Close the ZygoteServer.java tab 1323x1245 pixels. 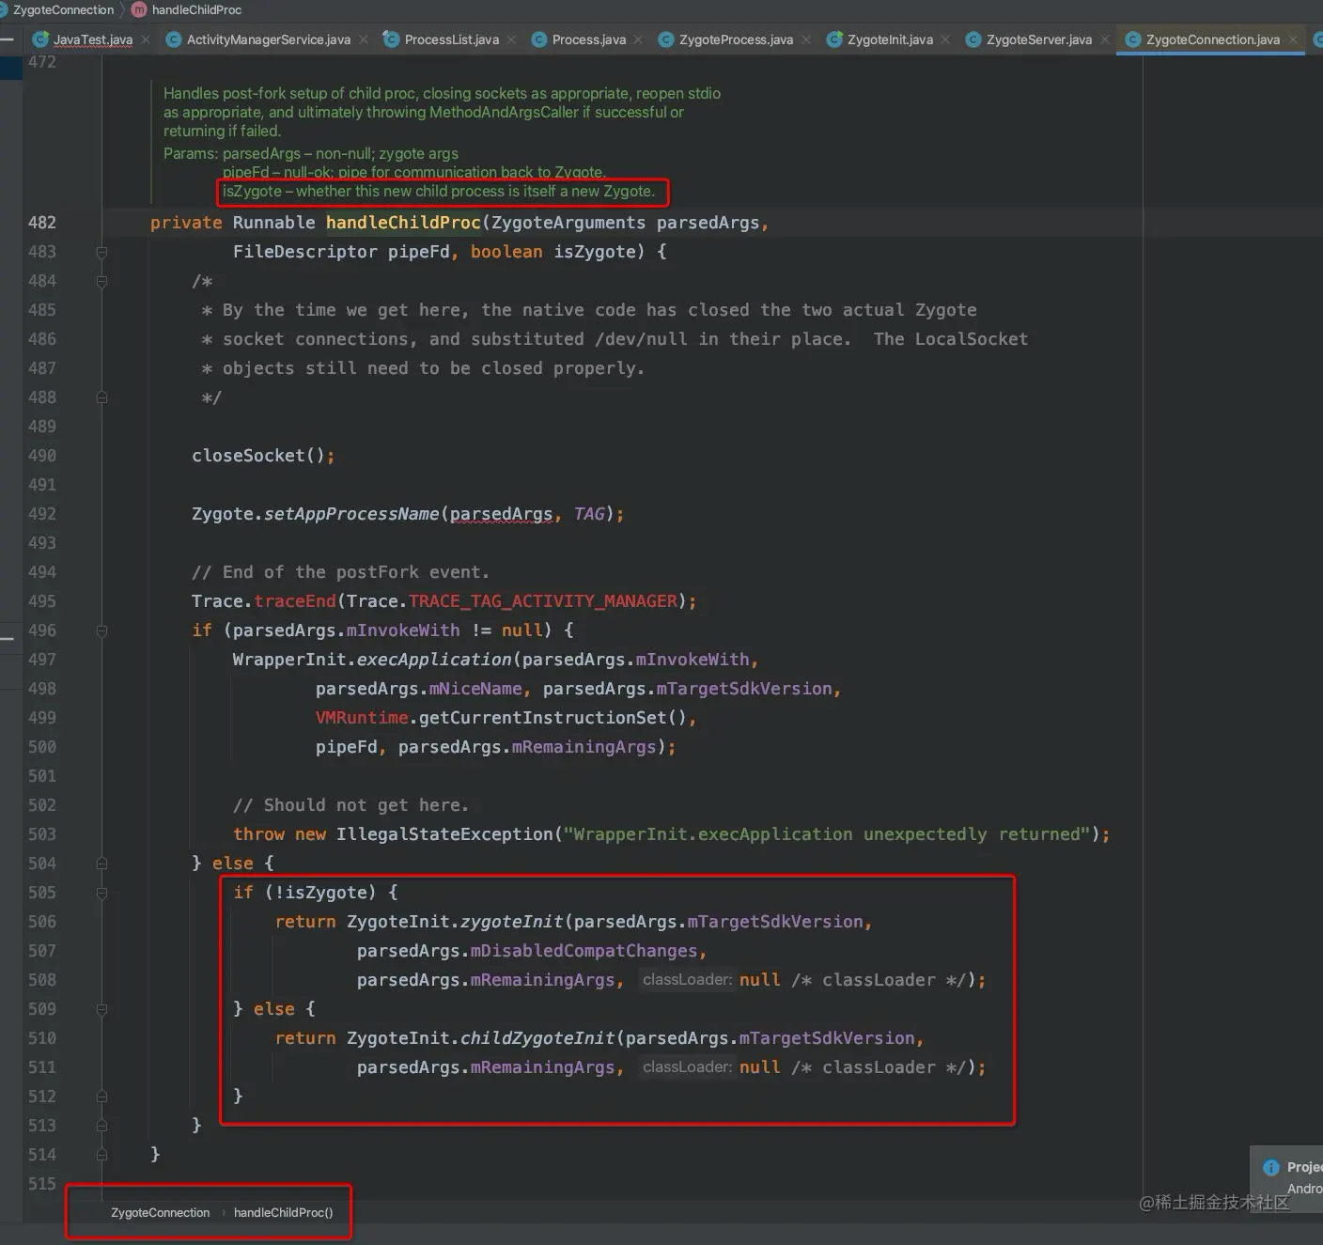coord(1105,39)
